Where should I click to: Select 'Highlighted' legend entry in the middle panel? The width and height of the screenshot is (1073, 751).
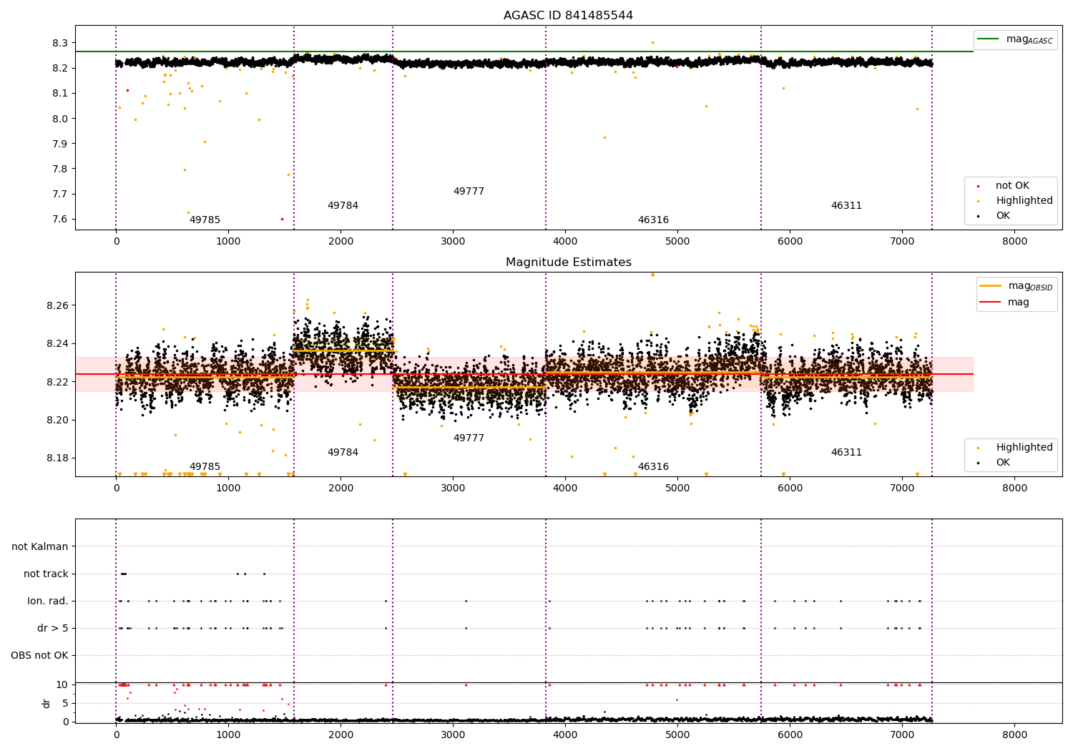point(1024,448)
